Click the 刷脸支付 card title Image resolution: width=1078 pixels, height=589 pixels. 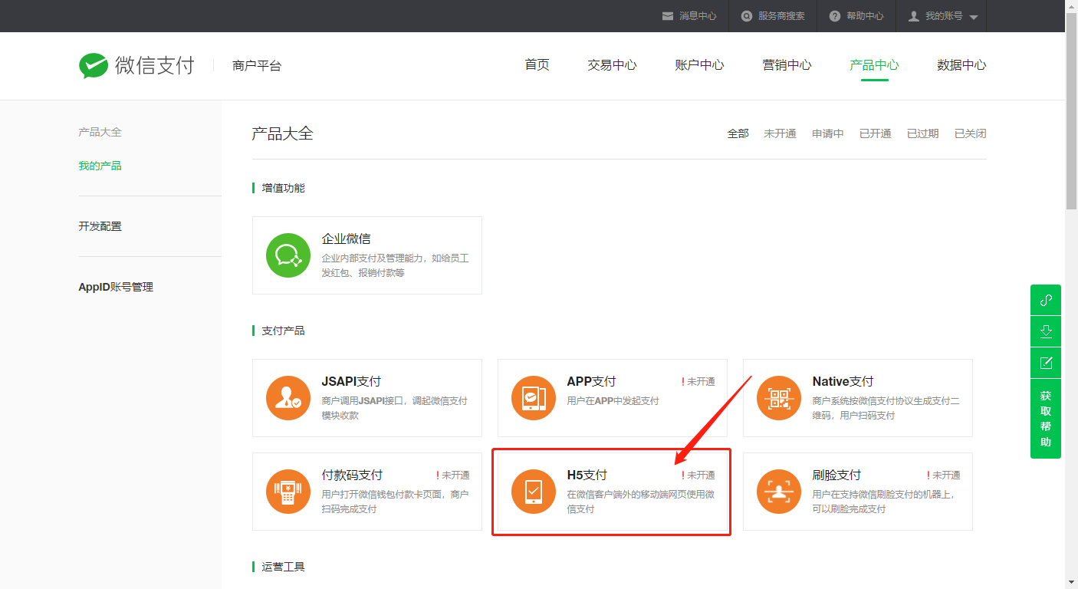pos(836,475)
